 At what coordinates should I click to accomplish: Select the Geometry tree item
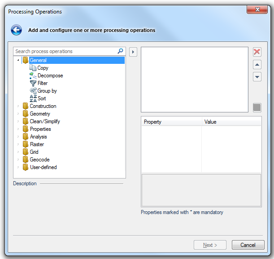(40, 114)
